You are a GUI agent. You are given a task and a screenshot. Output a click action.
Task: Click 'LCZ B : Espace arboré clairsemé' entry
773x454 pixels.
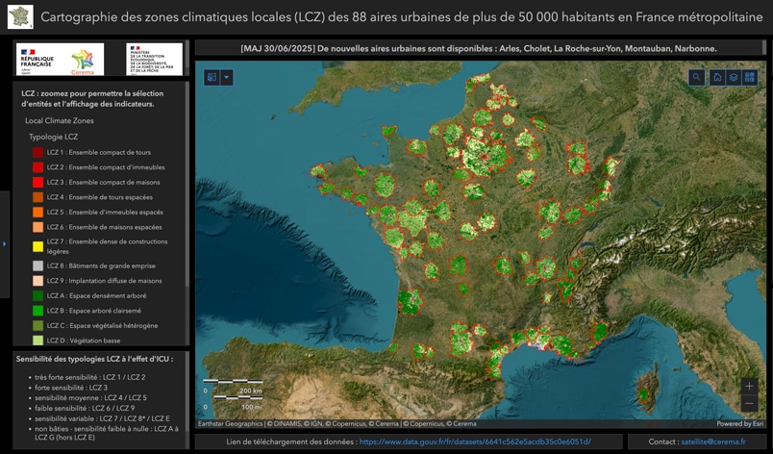[x=93, y=311]
